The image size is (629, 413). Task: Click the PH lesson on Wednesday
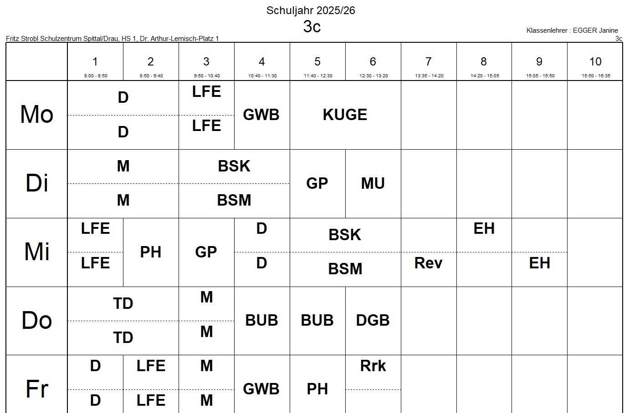[150, 252]
